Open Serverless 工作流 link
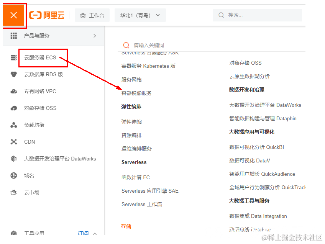The width and height of the screenshot is (325, 244). click(142, 205)
